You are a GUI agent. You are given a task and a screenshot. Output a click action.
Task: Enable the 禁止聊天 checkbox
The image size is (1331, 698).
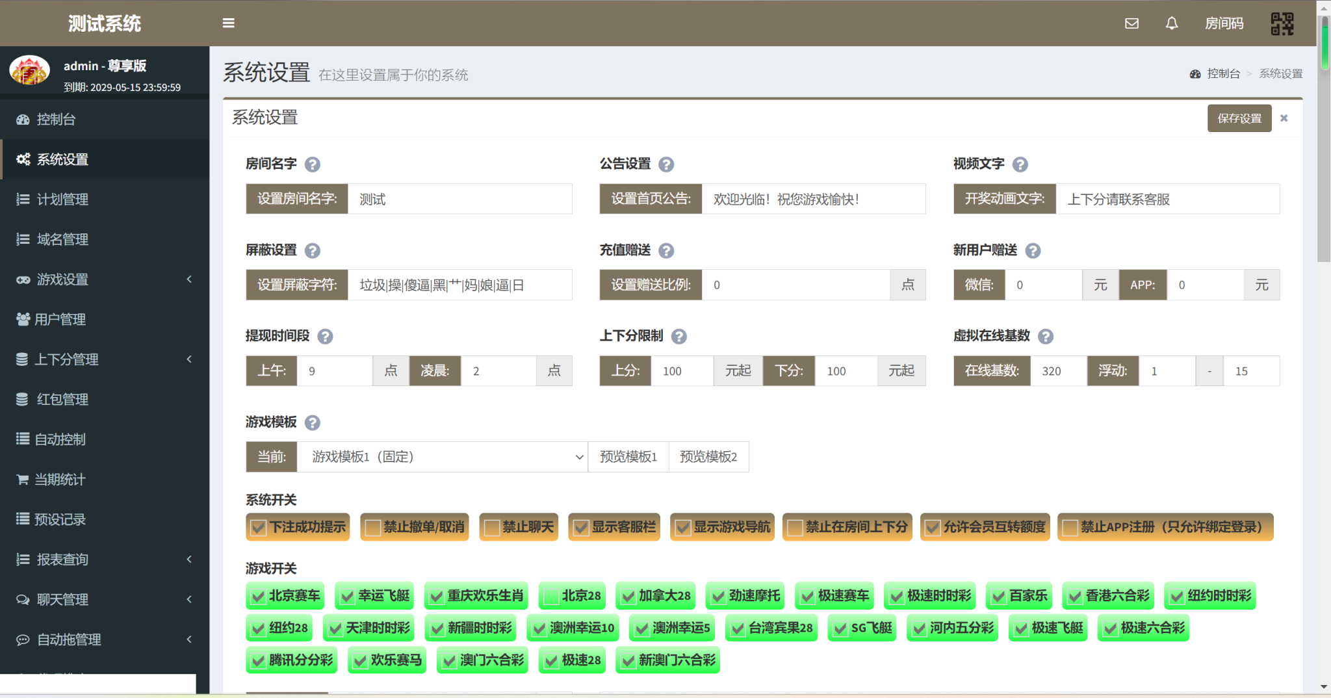coord(492,528)
